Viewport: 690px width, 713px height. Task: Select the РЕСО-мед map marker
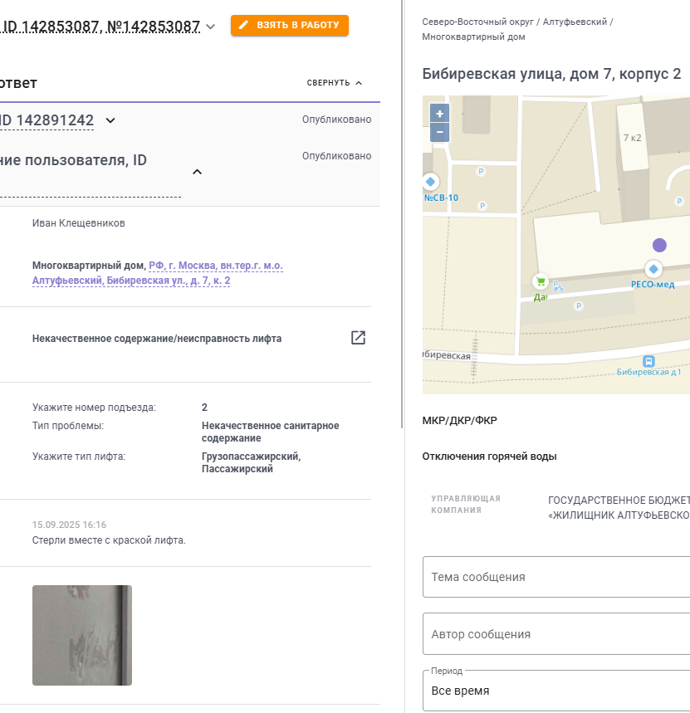(653, 269)
